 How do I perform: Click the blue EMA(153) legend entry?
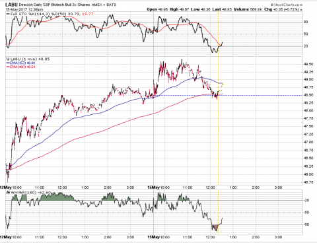point(22,63)
